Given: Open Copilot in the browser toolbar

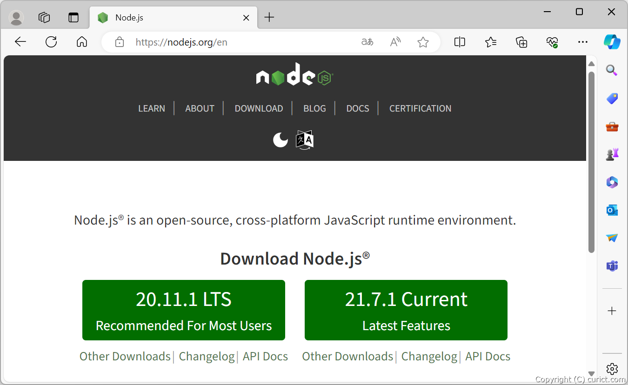Looking at the screenshot, I should [x=612, y=42].
